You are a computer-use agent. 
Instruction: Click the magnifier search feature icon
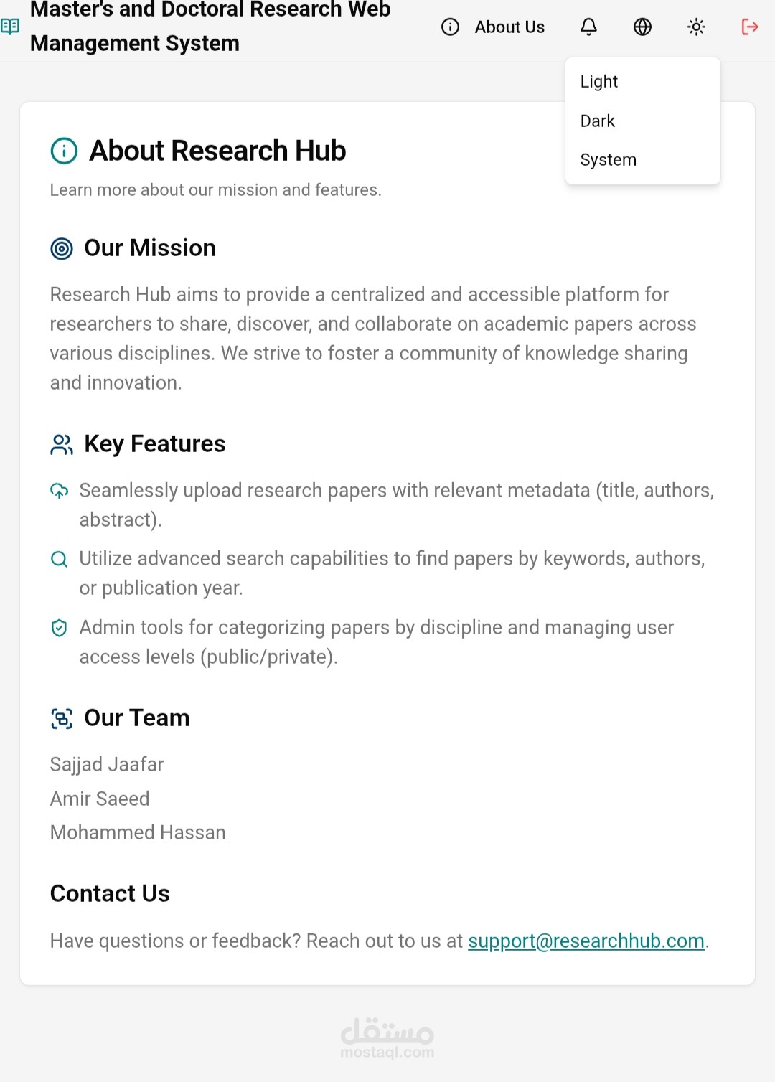pyautogui.click(x=60, y=559)
